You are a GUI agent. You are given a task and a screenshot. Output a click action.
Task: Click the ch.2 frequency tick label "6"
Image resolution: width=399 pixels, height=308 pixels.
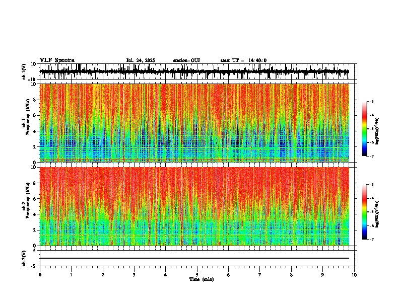[35, 199]
